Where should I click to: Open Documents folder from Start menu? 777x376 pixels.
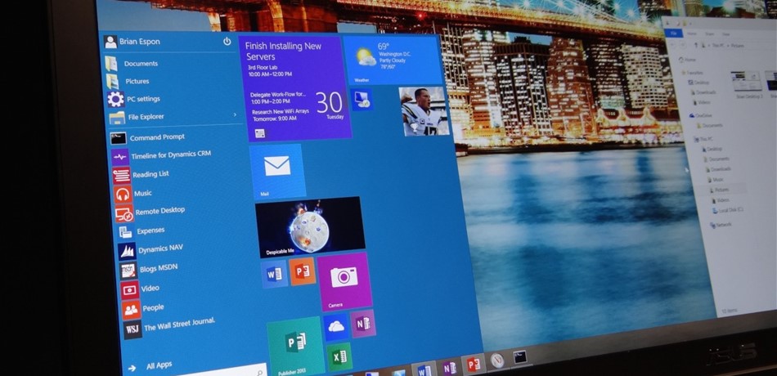(132, 64)
